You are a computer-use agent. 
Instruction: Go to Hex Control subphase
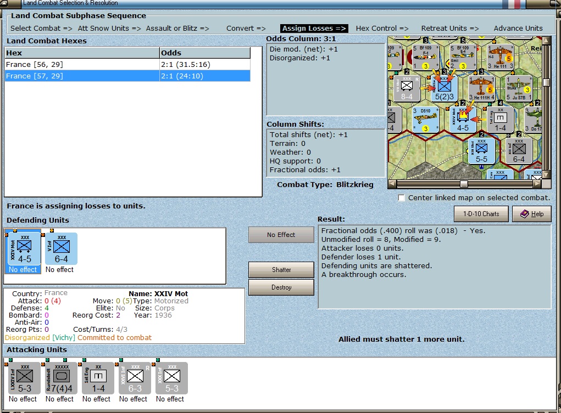382,28
